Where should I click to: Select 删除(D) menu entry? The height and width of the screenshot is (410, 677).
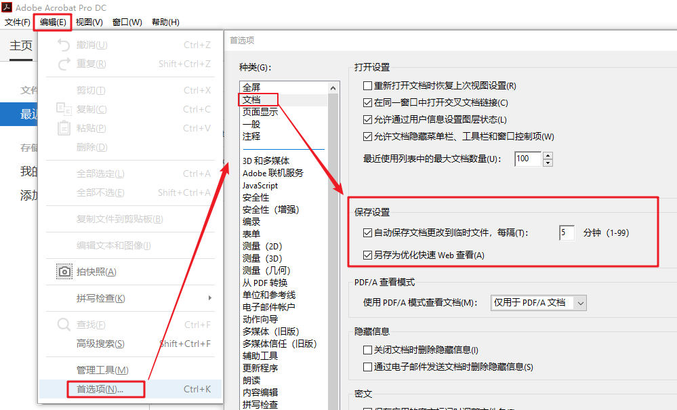[130, 147]
